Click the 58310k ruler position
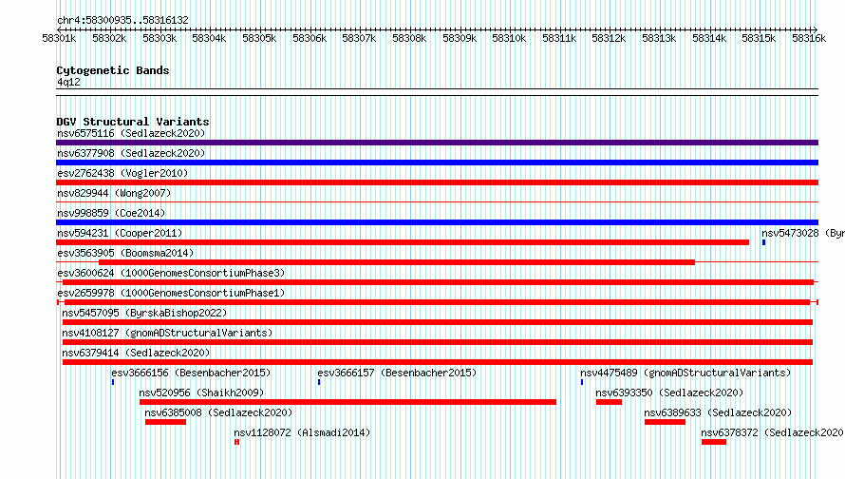The width and height of the screenshot is (845, 479). click(x=509, y=38)
